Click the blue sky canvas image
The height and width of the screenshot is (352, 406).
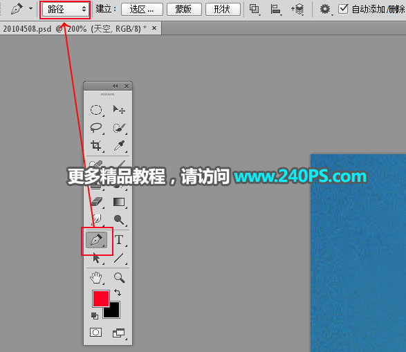(x=358, y=253)
